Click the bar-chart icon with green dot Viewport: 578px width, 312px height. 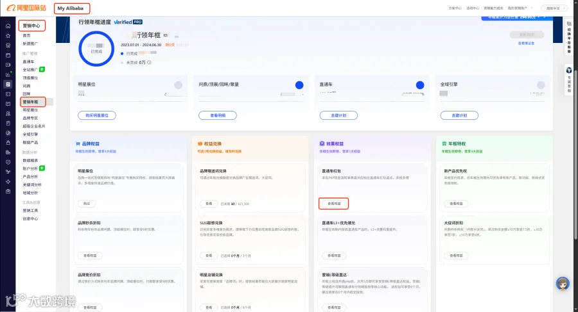(x=8, y=74)
